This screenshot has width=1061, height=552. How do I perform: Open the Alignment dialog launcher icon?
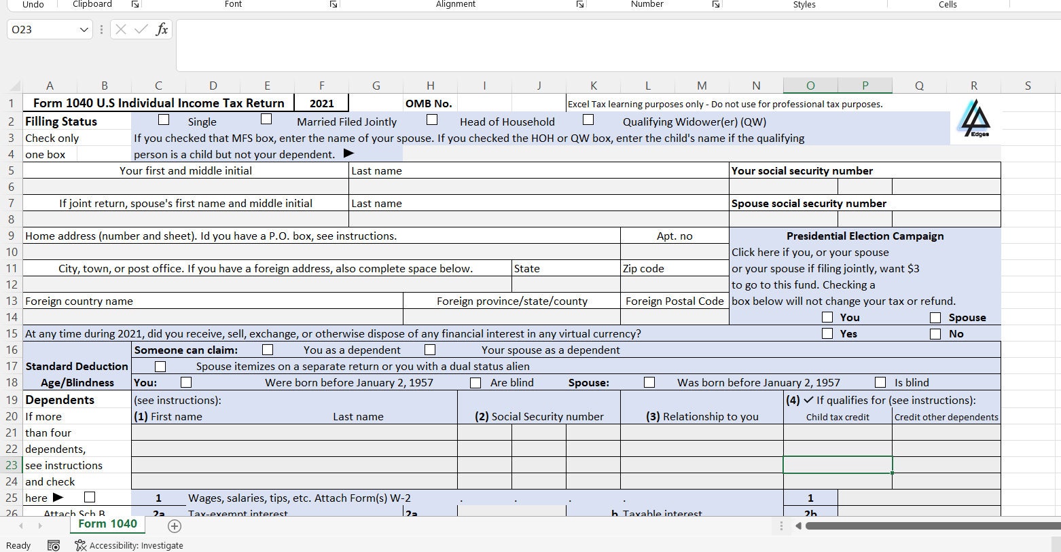click(x=580, y=4)
